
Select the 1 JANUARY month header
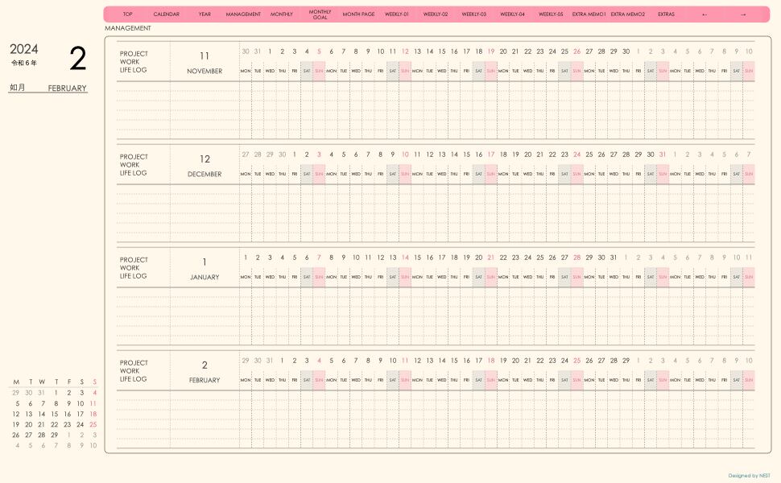point(205,268)
